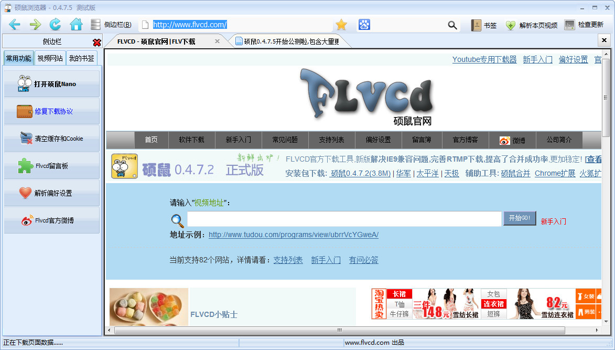615x350 pixels.
Task: Run search with the magnifier icon
Action: tap(452, 25)
